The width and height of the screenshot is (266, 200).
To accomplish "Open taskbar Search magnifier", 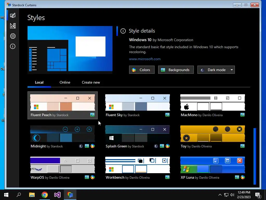I will (19, 195).
